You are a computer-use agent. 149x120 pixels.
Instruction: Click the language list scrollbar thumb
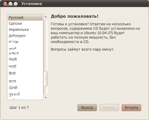pos(46,79)
